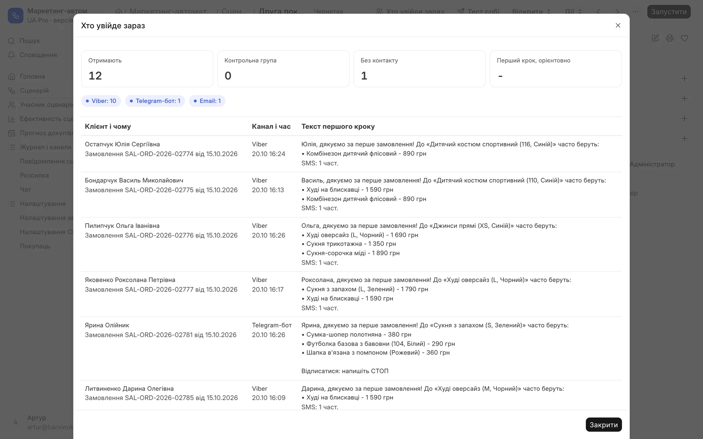Select client Яковенко Роксолана Петрівна

point(130,280)
